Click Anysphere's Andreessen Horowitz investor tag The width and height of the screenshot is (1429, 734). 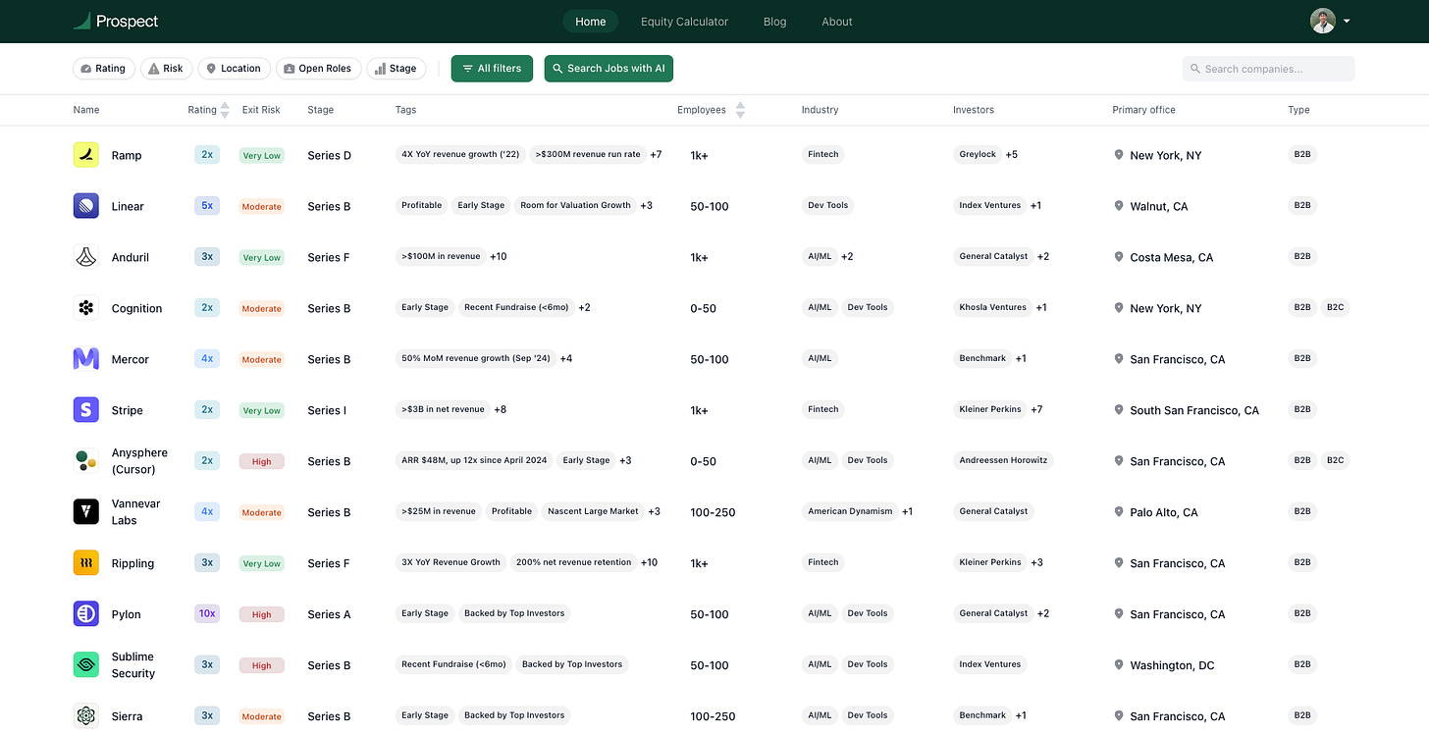[1003, 460]
